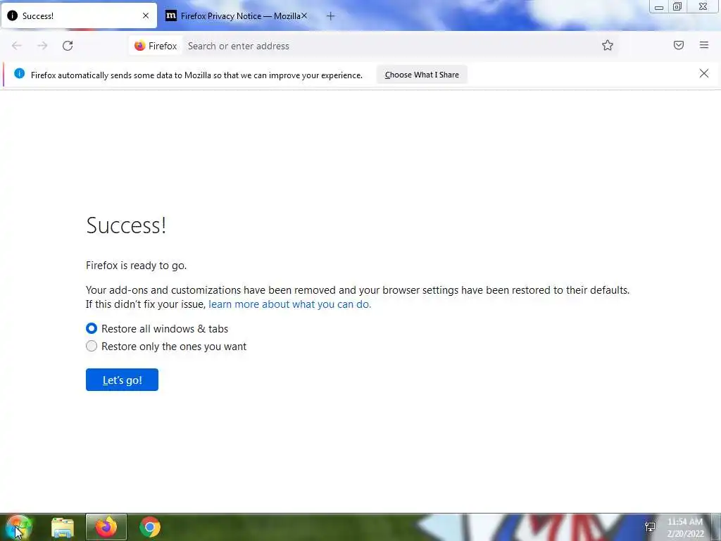Click the network icon in system tray
721x541 pixels.
pos(650,527)
